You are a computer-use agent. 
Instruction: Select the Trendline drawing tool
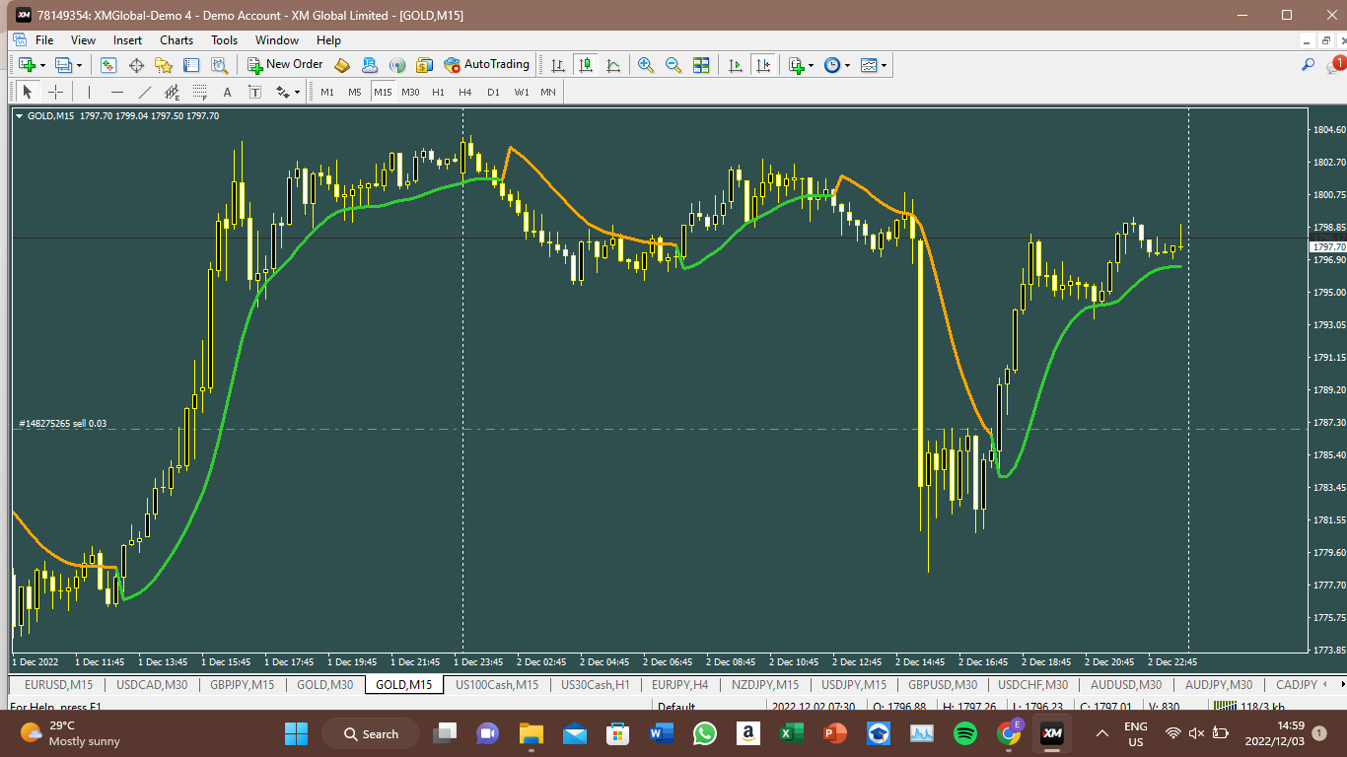click(x=145, y=92)
